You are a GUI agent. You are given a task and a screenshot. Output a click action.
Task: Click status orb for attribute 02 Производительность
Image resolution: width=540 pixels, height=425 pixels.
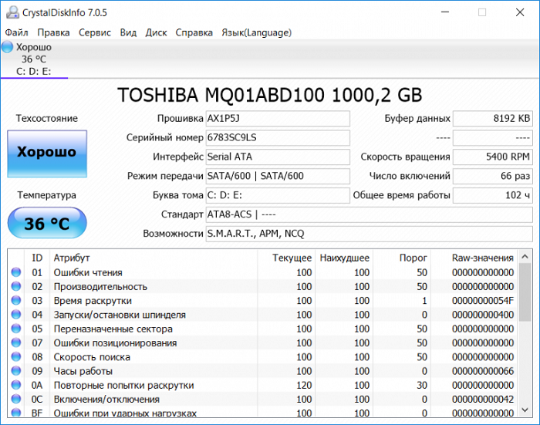point(16,287)
